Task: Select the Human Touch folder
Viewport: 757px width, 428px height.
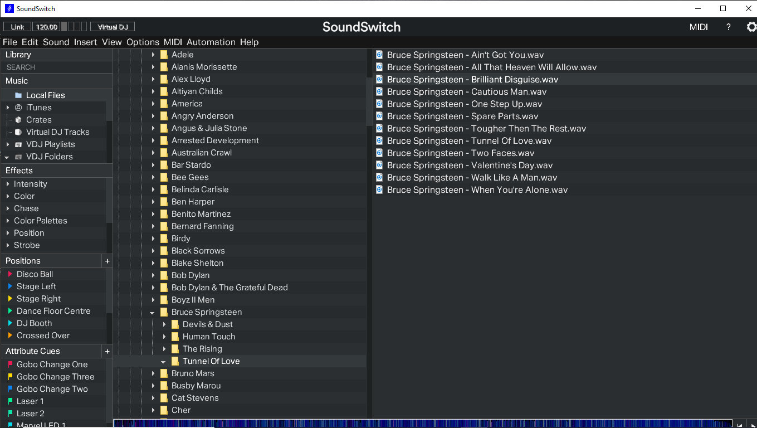Action: (x=209, y=337)
